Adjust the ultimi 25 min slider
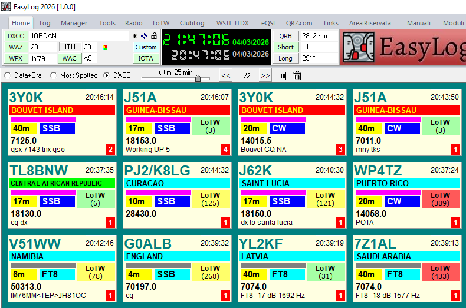The width and height of the screenshot is (466, 308). (x=198, y=78)
